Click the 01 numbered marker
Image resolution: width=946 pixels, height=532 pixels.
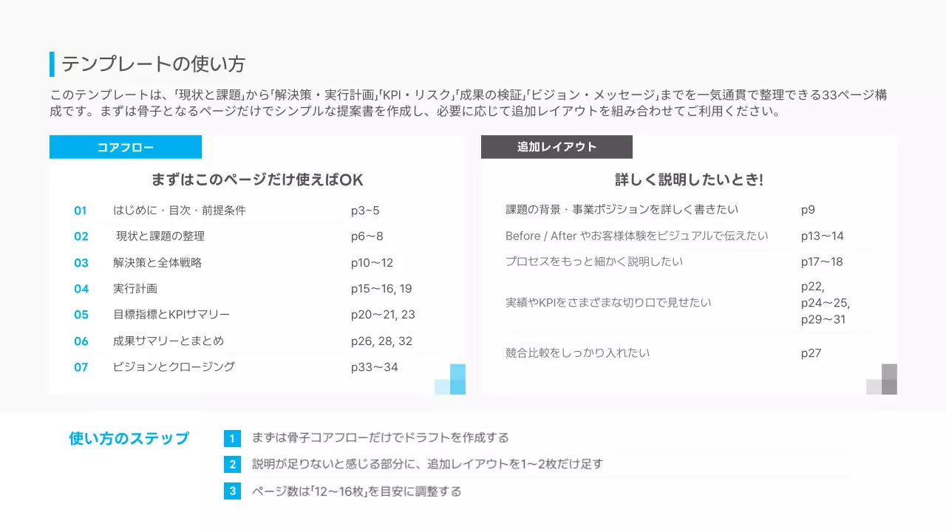pos(81,211)
